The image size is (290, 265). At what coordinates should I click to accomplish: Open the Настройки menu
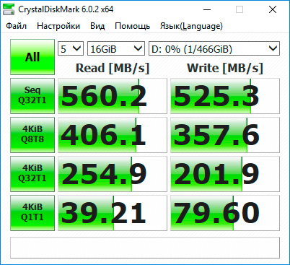coord(58,26)
